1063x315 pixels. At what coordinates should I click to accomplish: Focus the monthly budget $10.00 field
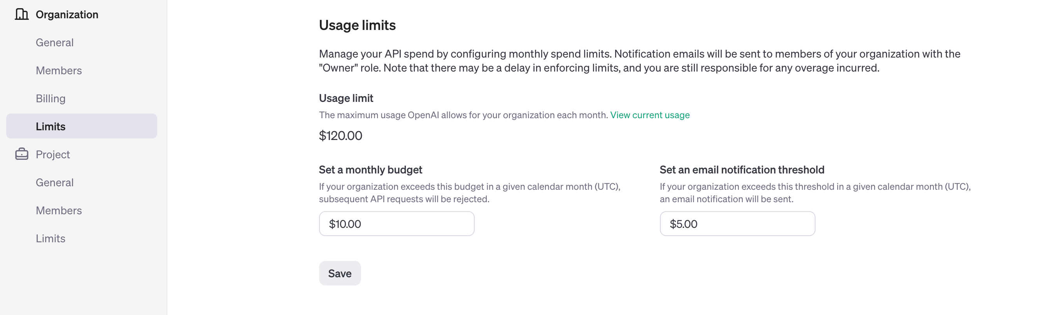tap(396, 224)
